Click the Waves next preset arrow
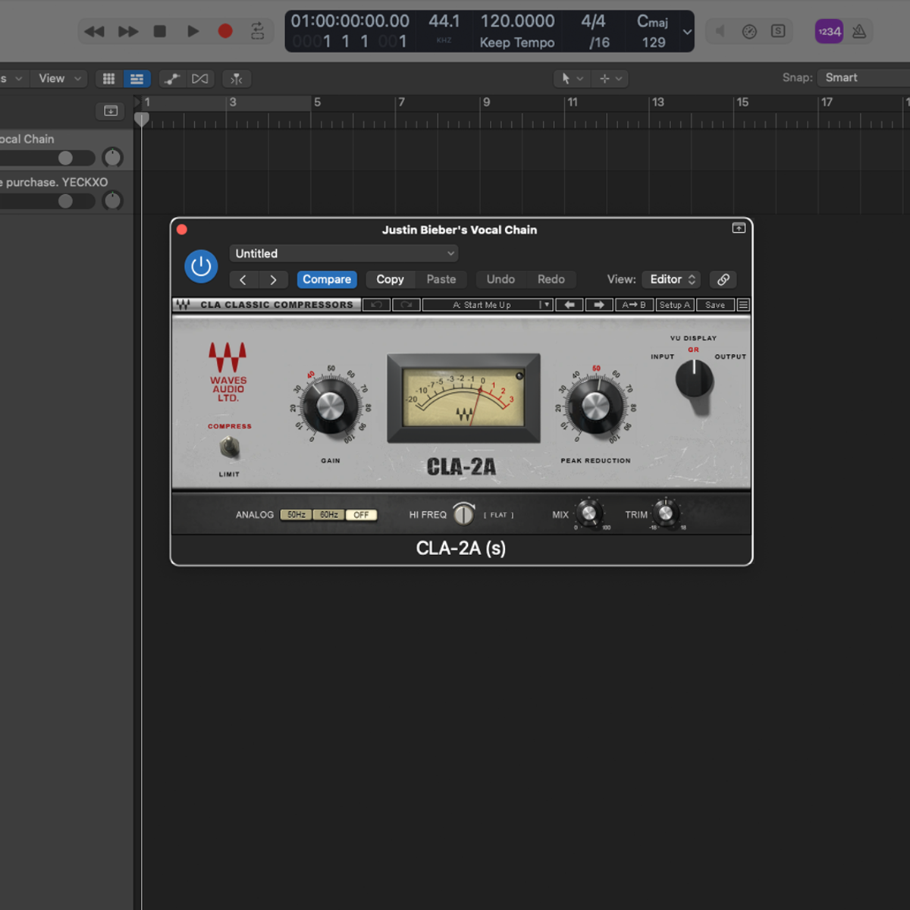This screenshot has width=910, height=910. click(x=598, y=305)
